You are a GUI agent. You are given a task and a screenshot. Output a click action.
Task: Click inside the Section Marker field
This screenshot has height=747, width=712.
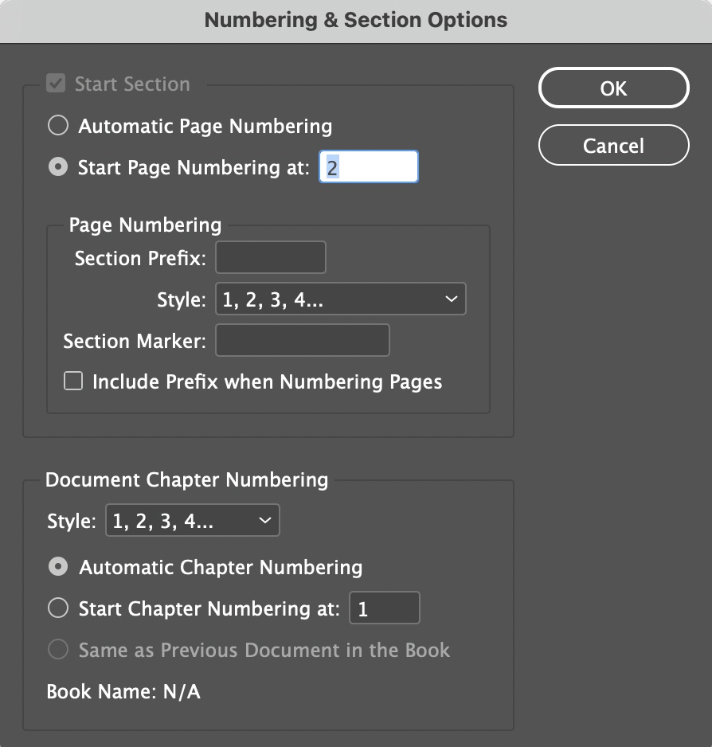pyautogui.click(x=303, y=341)
